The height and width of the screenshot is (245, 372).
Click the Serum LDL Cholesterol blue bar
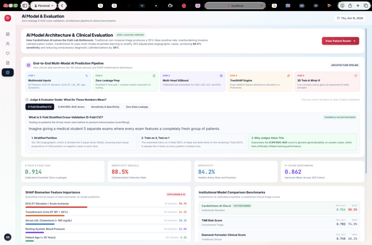coord(40,224)
